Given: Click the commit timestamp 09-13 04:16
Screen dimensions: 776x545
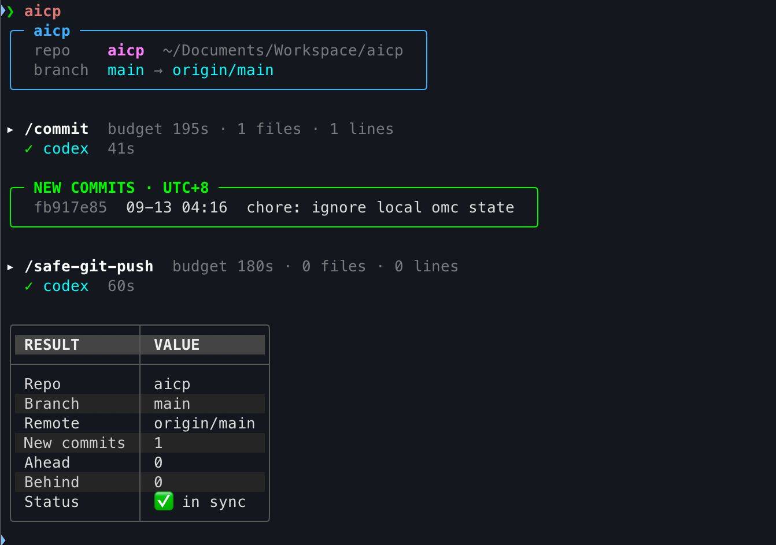Looking at the screenshot, I should [x=176, y=207].
